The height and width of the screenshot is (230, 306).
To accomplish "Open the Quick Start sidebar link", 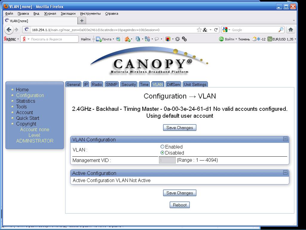I will tap(27, 118).
